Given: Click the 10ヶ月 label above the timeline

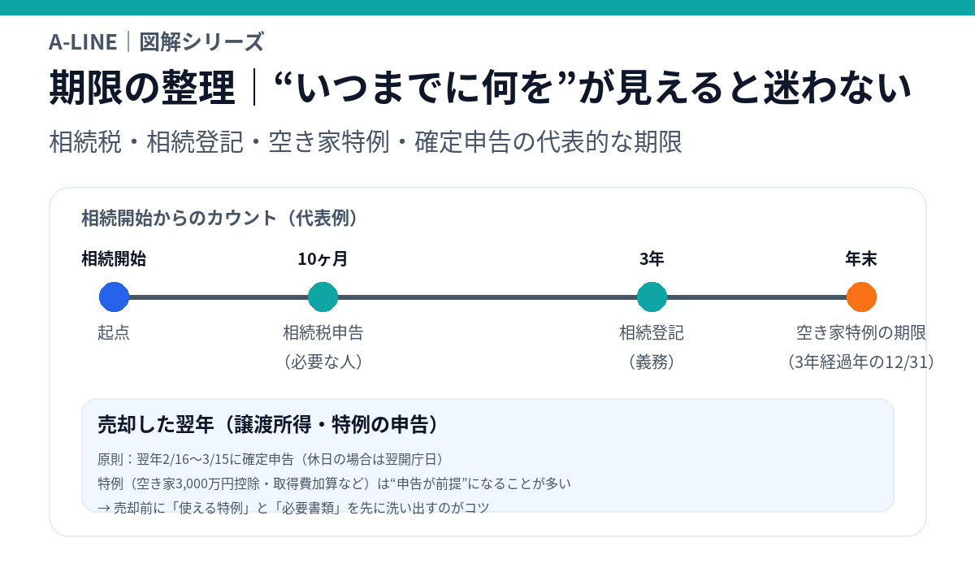Looking at the screenshot, I should coord(323,259).
